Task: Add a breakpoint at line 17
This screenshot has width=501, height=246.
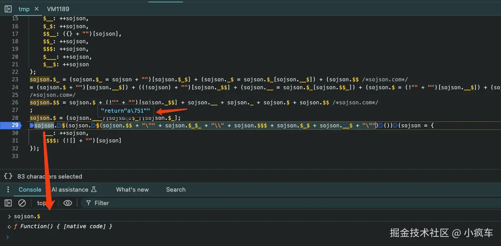Action: click(15, 34)
